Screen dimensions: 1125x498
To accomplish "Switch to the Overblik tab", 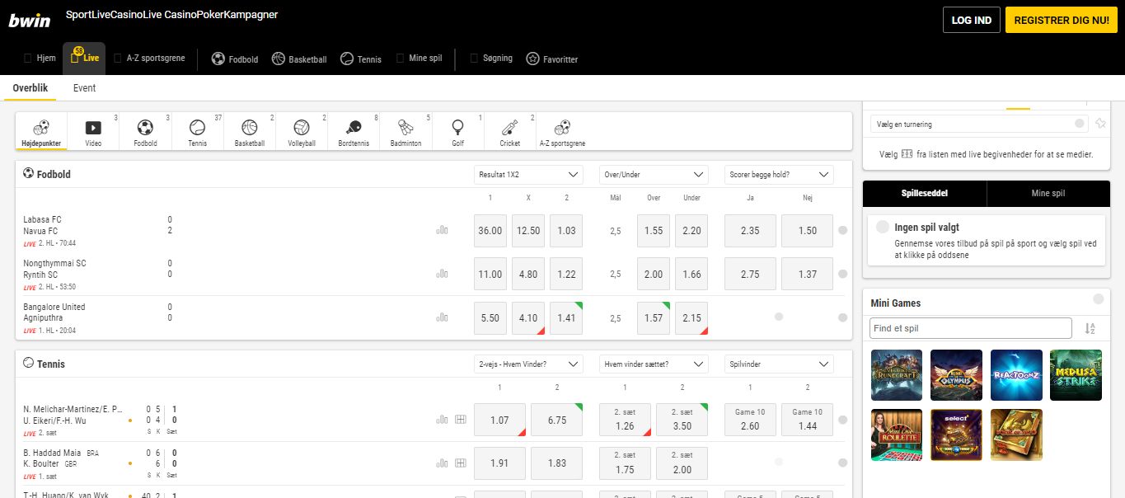I will tap(30, 87).
